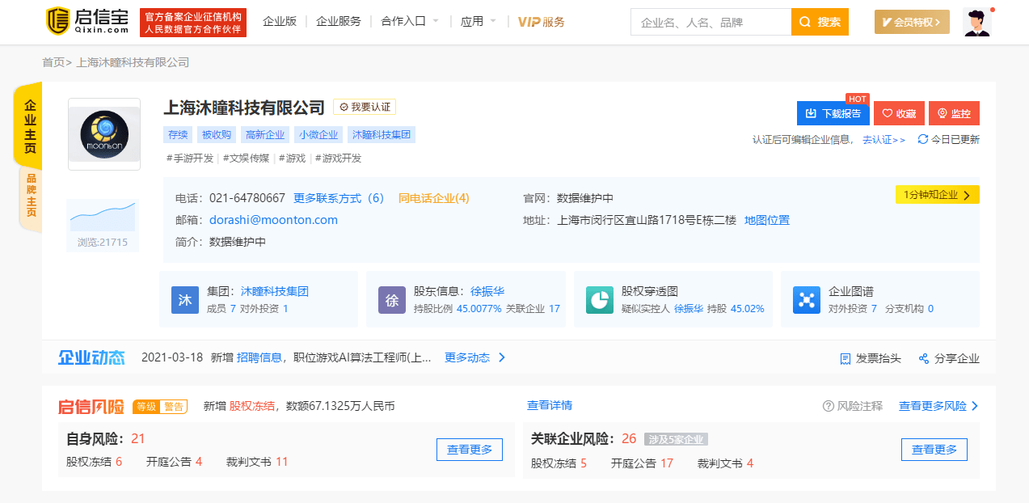Click the 被收购 tag

tap(217, 135)
